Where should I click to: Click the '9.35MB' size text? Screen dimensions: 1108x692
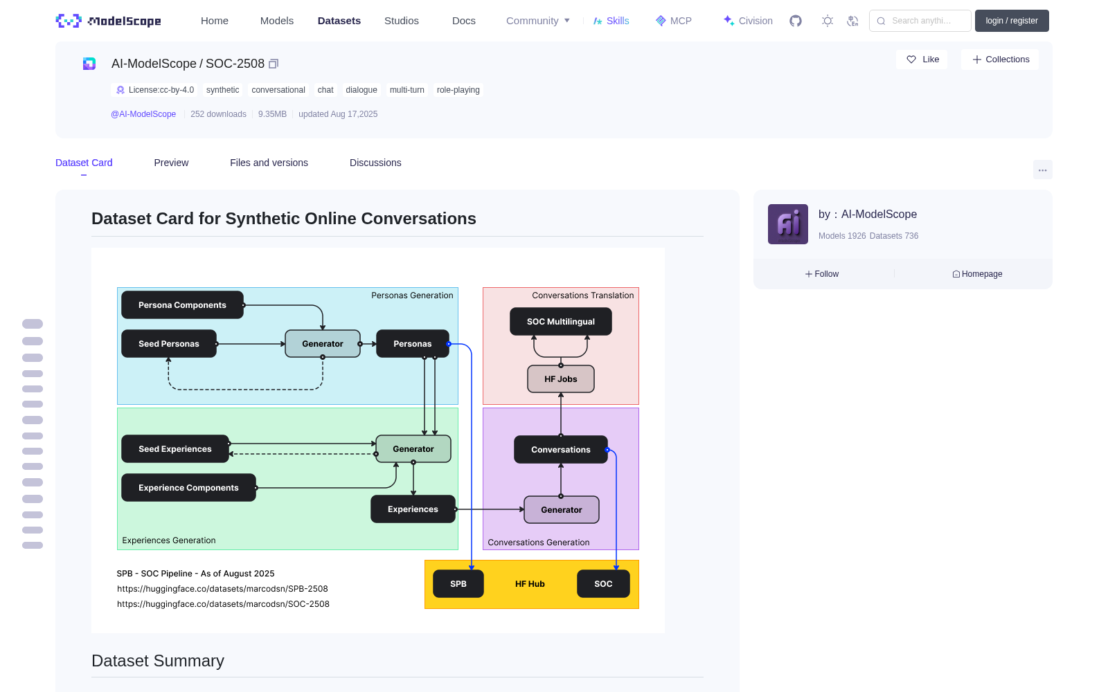272,114
